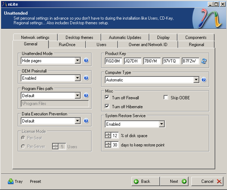Click the Tray download icon
The image size is (227, 190).
[x=11, y=181]
